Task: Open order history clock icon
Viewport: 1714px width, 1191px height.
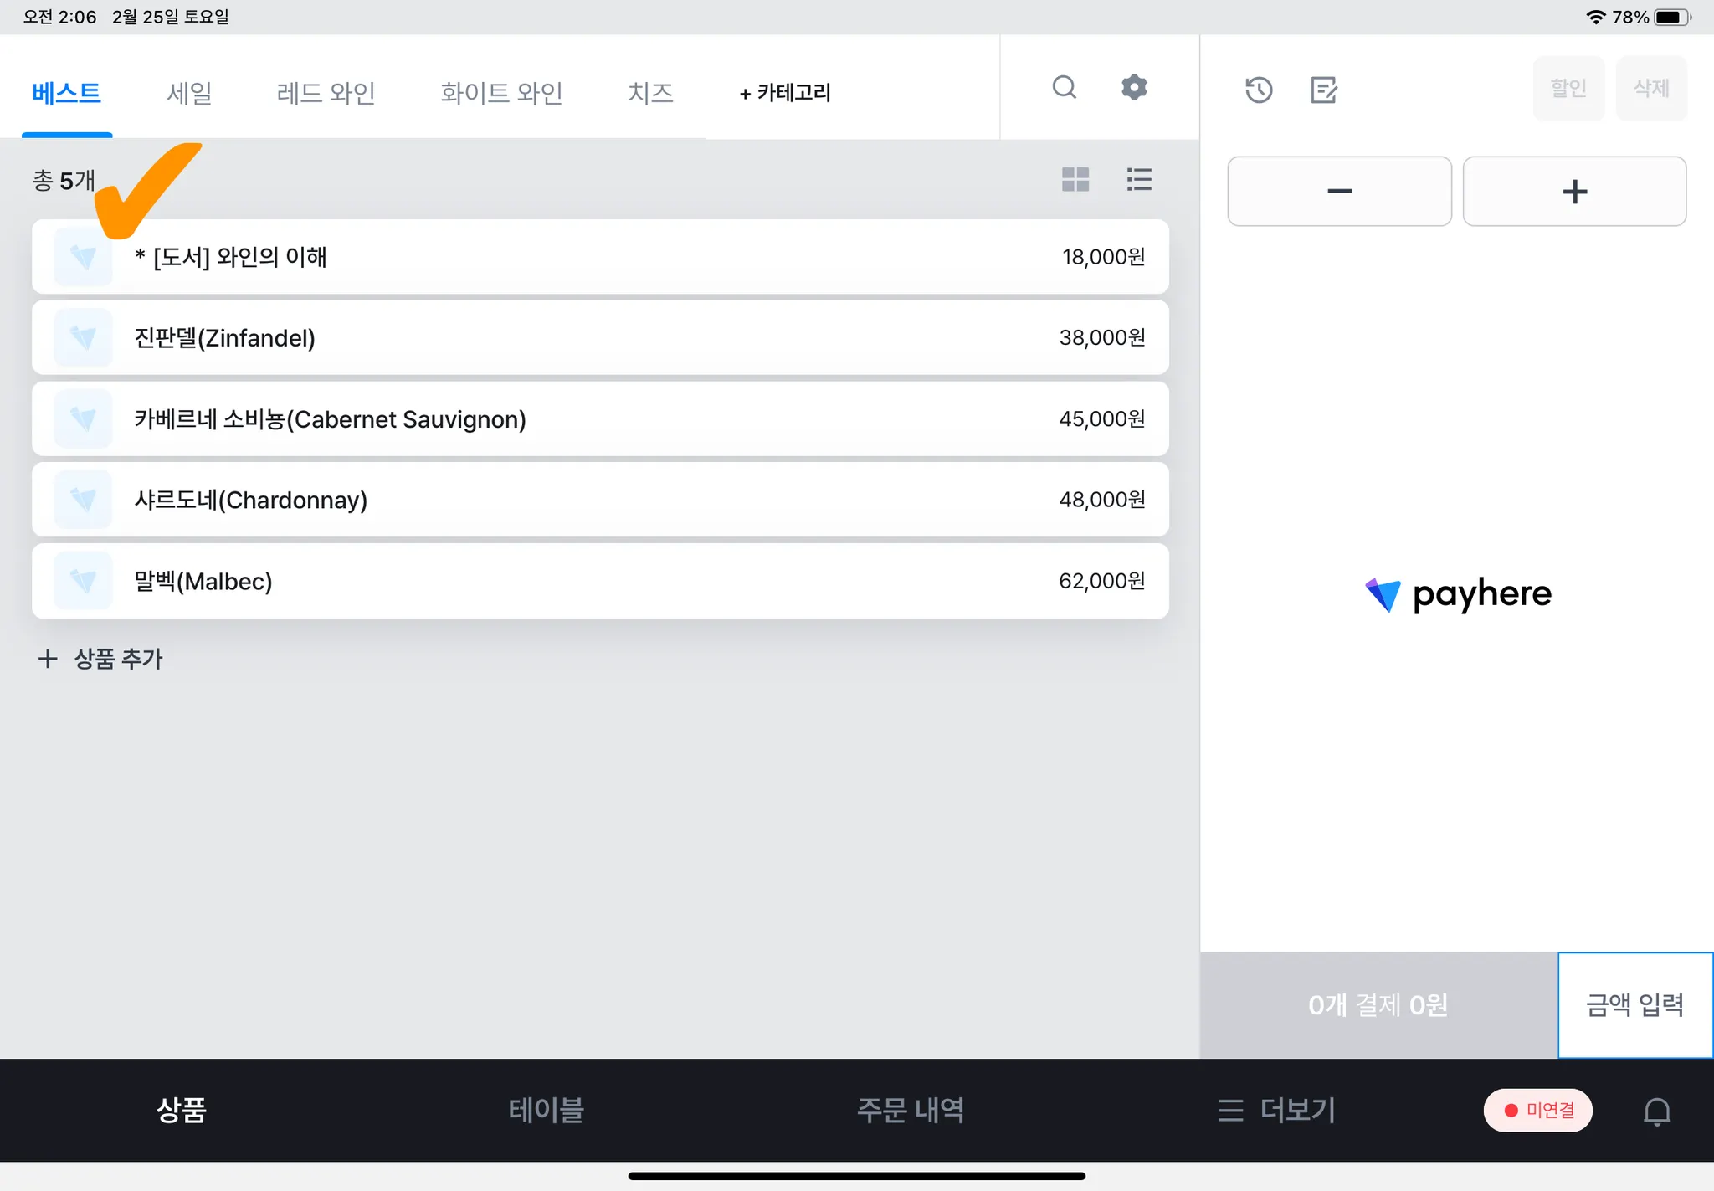Action: pyautogui.click(x=1259, y=90)
